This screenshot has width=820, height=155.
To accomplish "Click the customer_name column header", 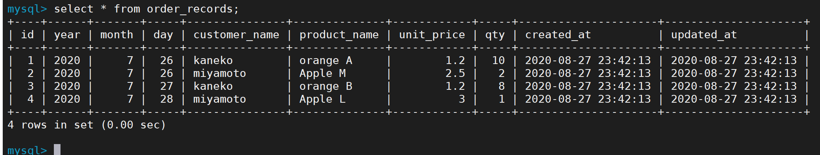I will coord(236,35).
